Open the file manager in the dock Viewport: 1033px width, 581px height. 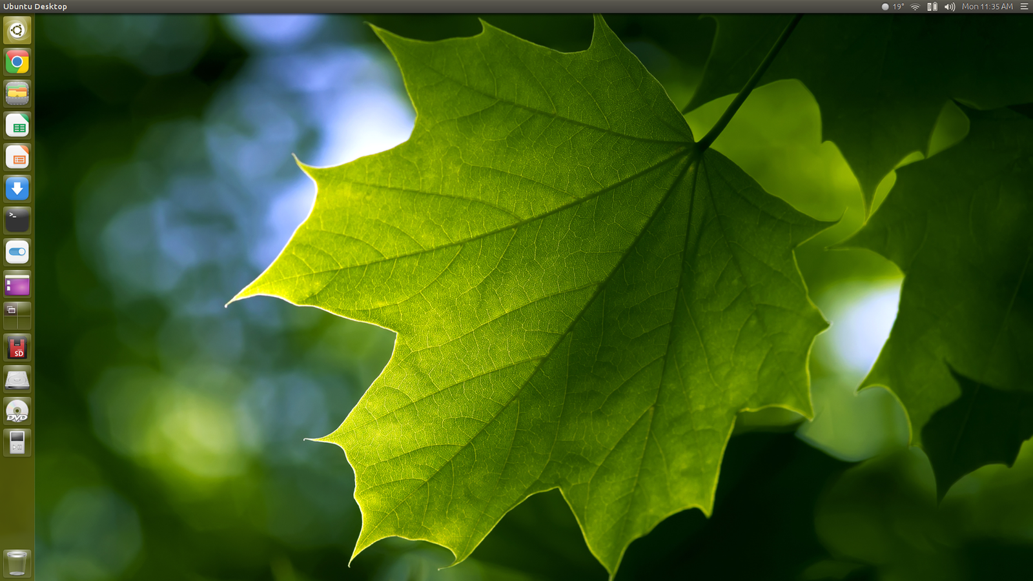pyautogui.click(x=17, y=94)
